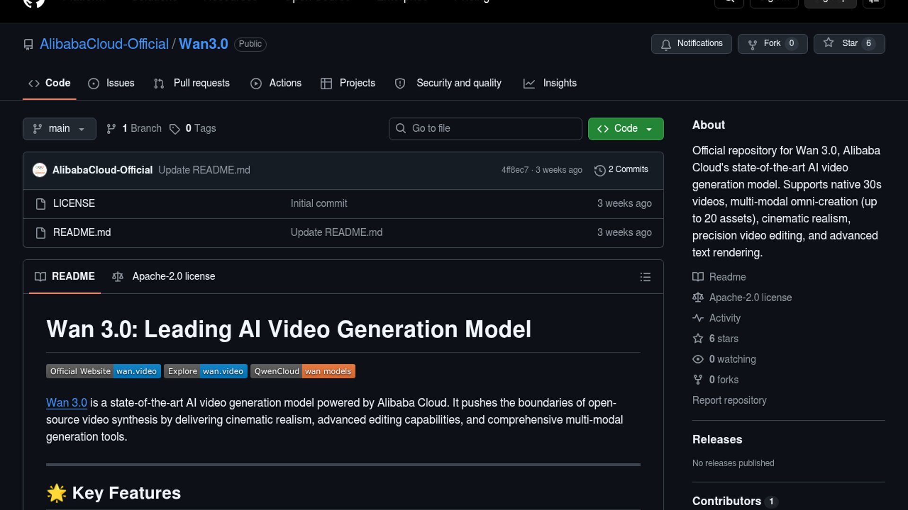Screen dimensions: 908x510
Task: Star the Wan3.0 repository
Action: tap(849, 44)
